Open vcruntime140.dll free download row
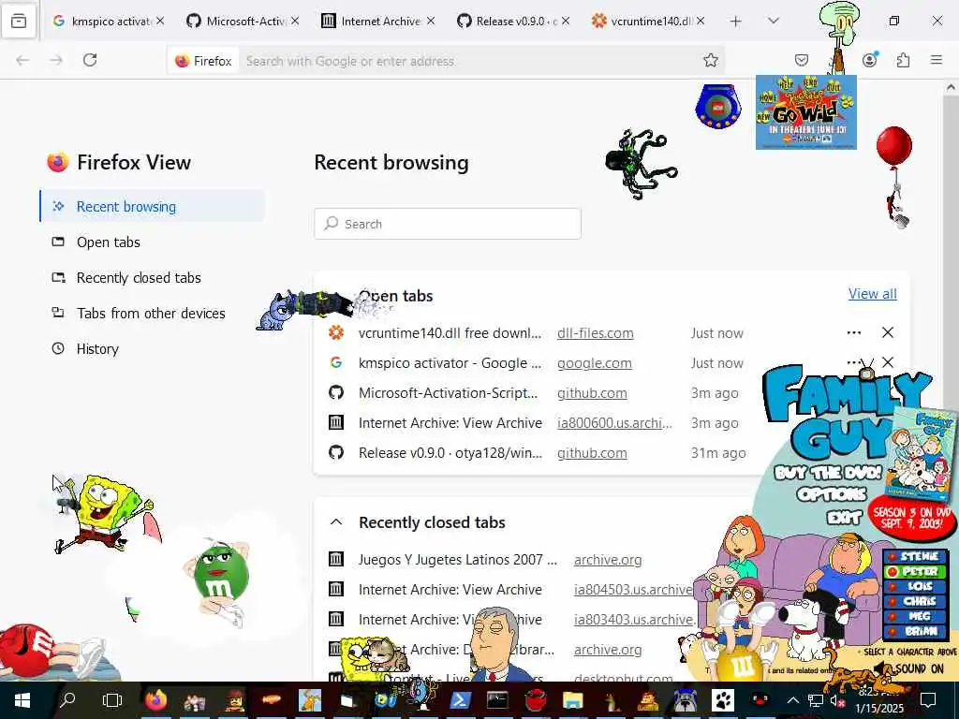Image resolution: width=959 pixels, height=719 pixels. (450, 333)
